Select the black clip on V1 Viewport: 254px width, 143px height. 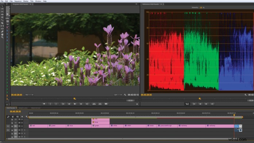point(151,126)
